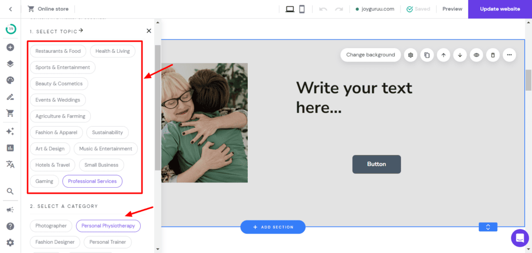Screen dimensions: 532x253
Task: Redo the last change
Action: pyautogui.click(x=339, y=9)
